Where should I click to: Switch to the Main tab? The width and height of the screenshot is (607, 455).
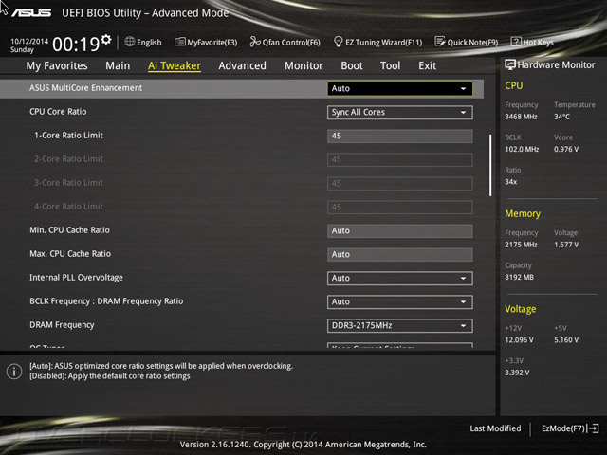pos(118,65)
